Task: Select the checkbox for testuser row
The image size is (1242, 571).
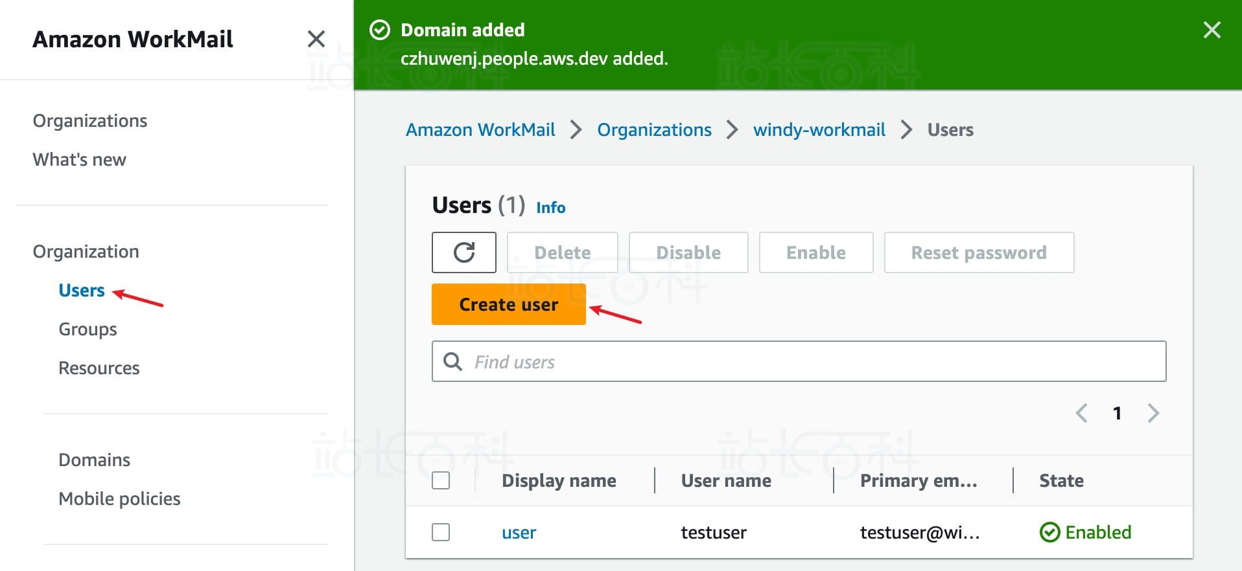Action: 441,532
